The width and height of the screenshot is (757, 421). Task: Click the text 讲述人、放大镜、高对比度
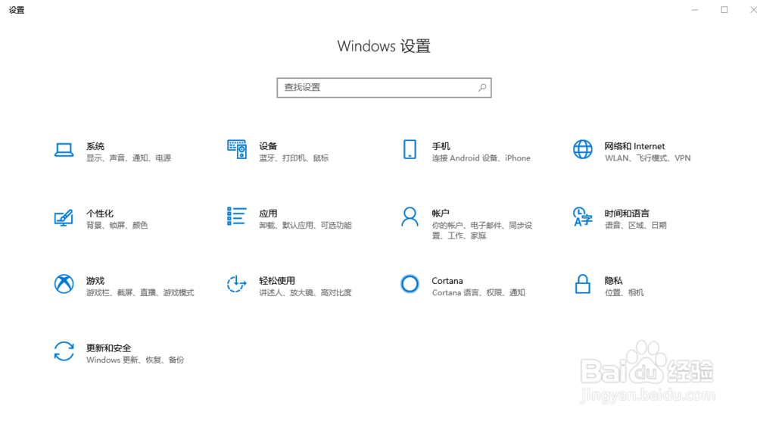click(306, 292)
